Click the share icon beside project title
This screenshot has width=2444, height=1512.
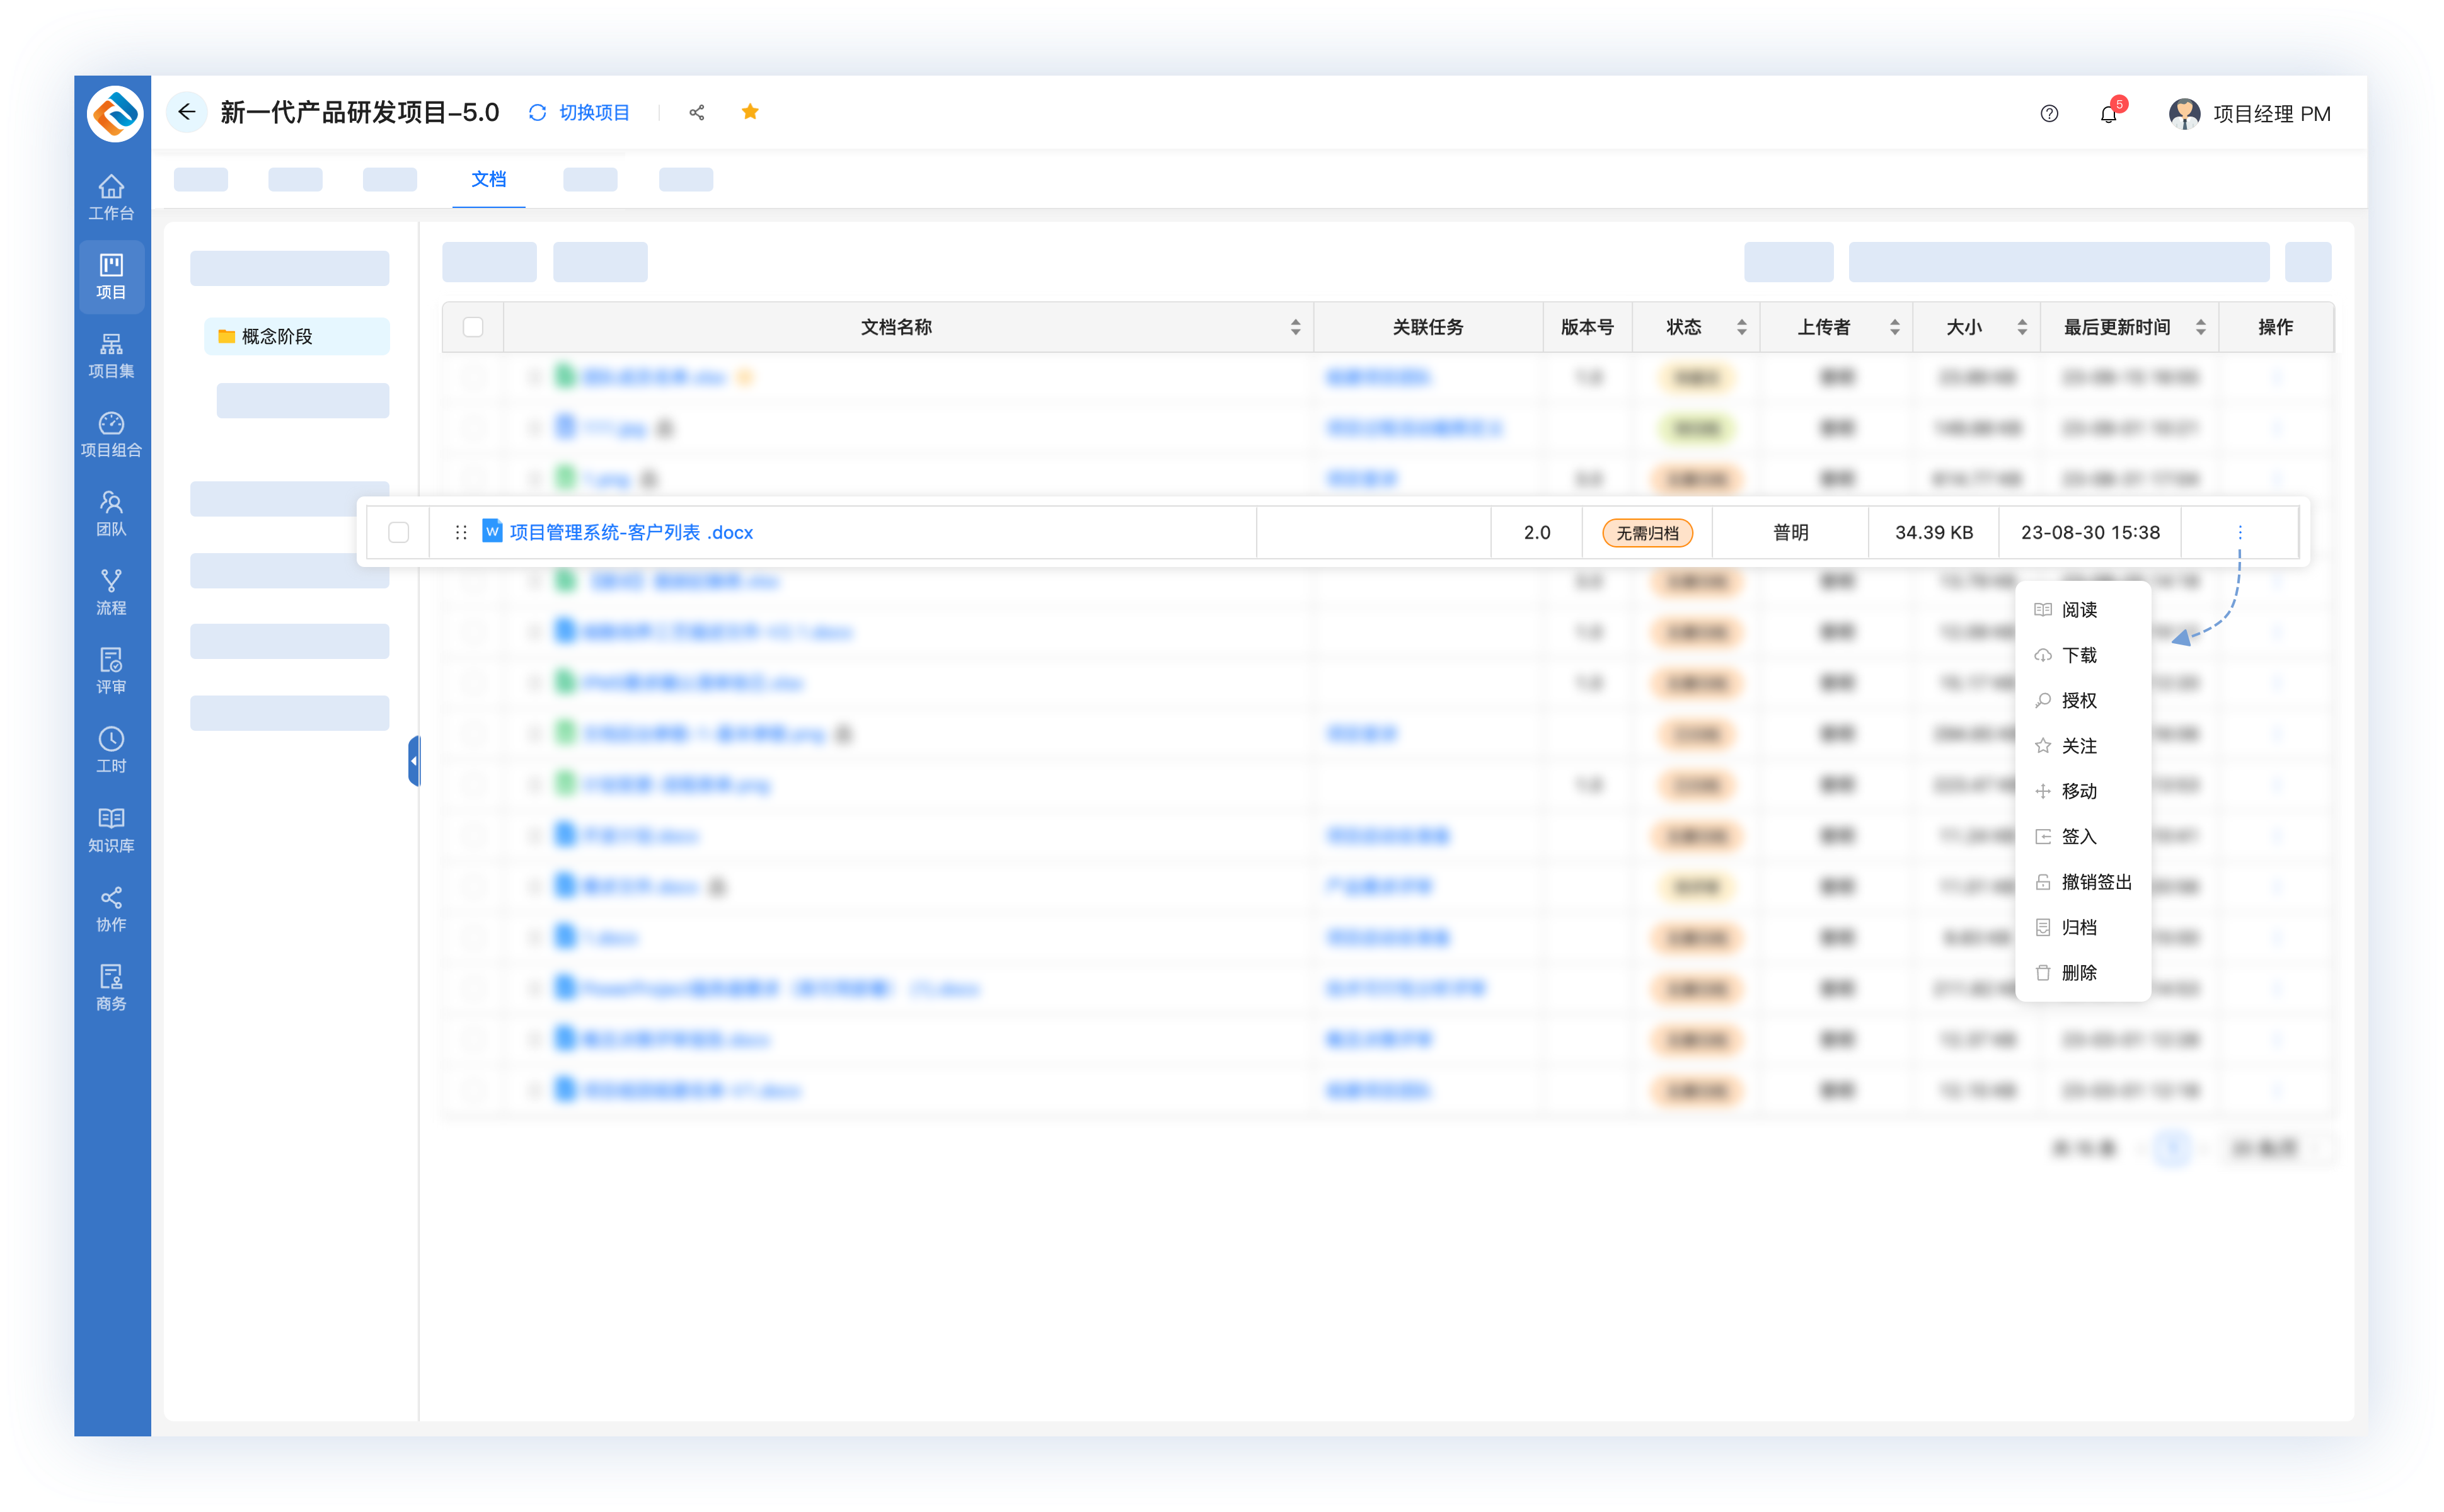coord(697,113)
